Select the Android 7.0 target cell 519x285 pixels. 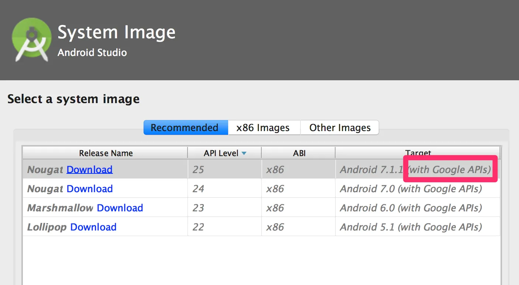click(x=417, y=189)
